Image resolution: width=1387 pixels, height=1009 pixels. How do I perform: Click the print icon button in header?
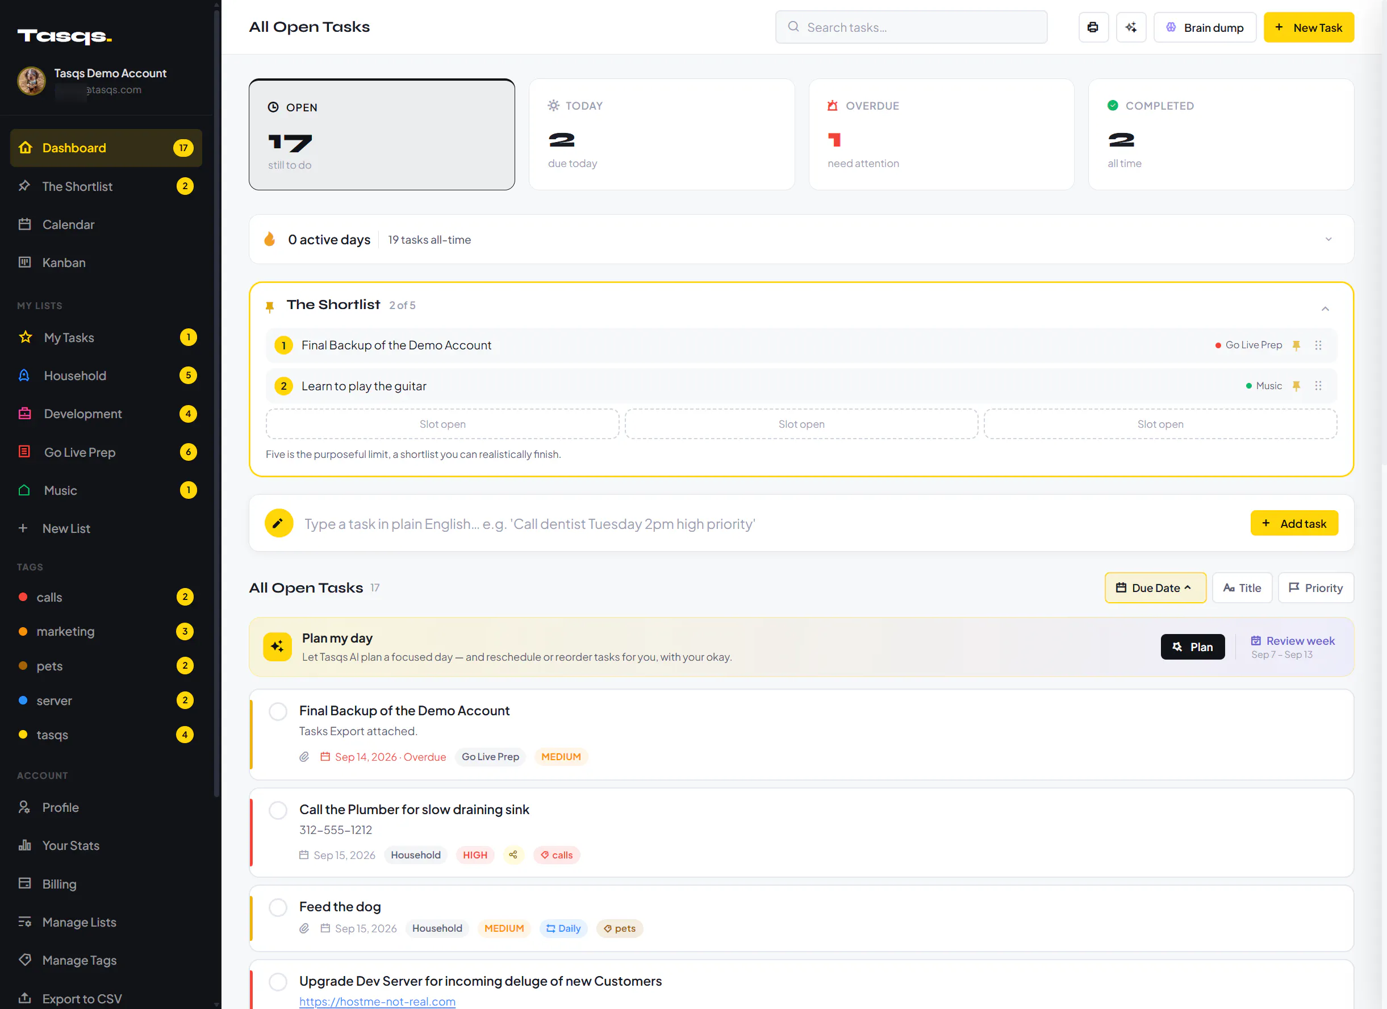click(1093, 27)
